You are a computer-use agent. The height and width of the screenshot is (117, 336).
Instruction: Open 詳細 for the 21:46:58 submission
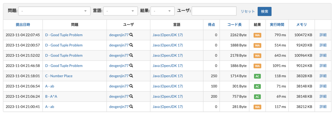point(323,66)
